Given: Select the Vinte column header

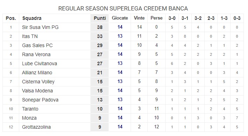Looking at the screenshot, I should point(139,18).
